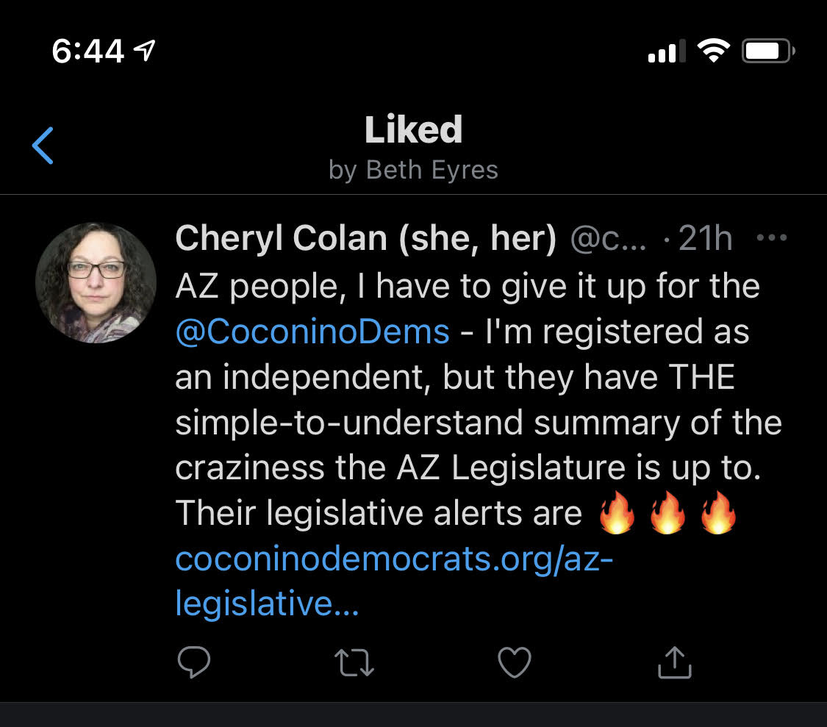
Task: Share the tweet via share icon
Action: (673, 662)
